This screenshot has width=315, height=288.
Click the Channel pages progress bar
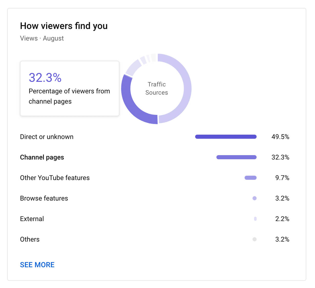(x=236, y=157)
